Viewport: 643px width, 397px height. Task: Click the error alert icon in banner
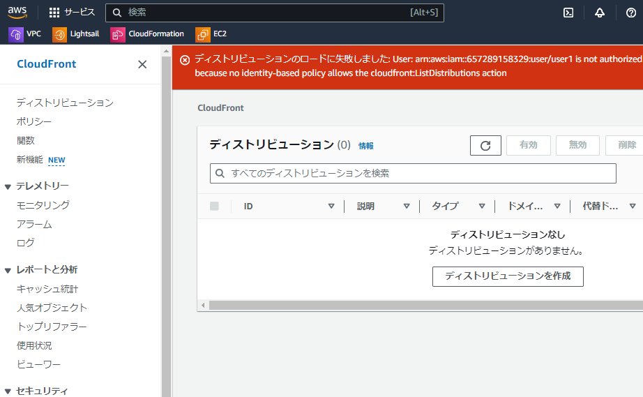point(185,60)
